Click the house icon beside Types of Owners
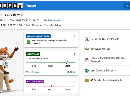 click(x=87, y=60)
